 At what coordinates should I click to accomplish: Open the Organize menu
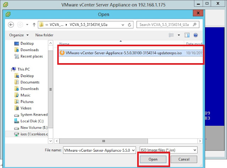point(19,35)
